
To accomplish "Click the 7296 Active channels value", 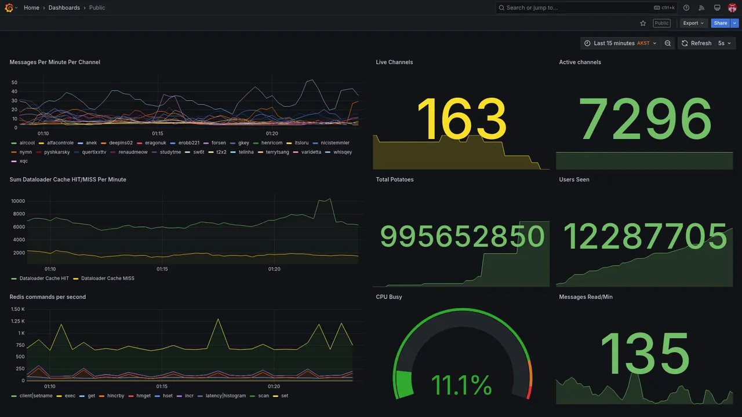I will [x=645, y=120].
